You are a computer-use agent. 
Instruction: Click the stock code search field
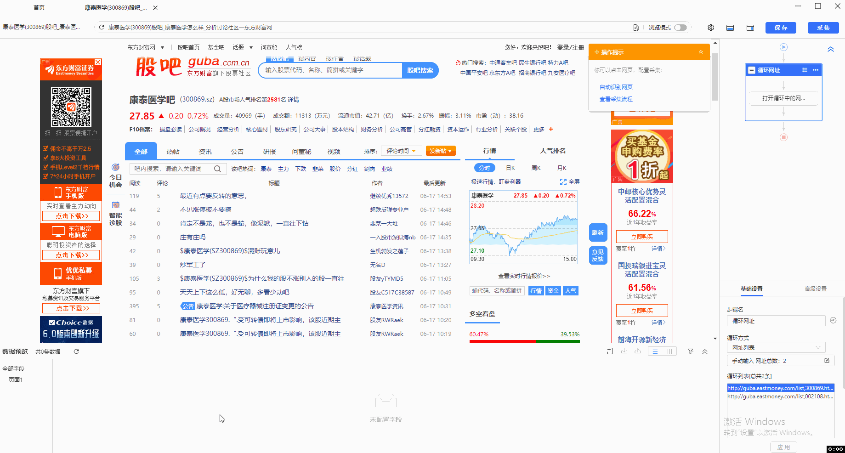point(330,70)
